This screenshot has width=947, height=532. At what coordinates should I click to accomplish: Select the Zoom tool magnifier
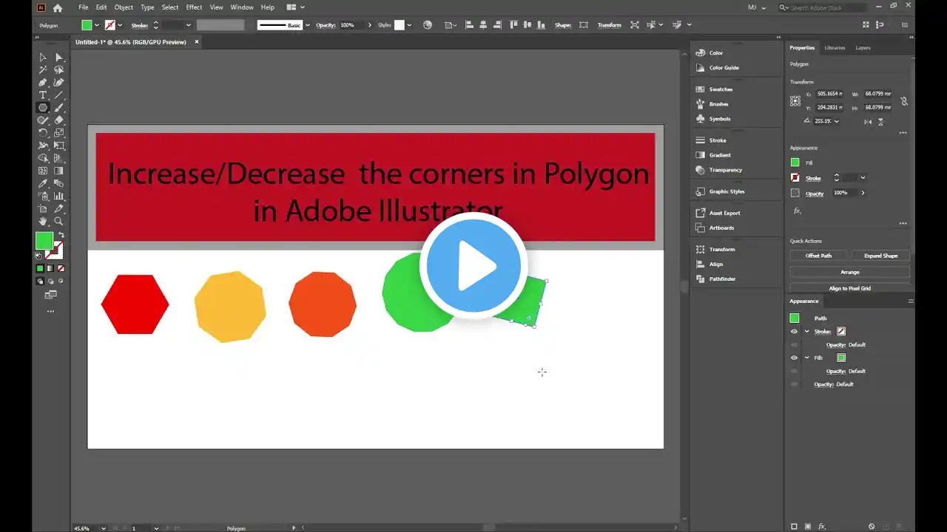tap(59, 221)
